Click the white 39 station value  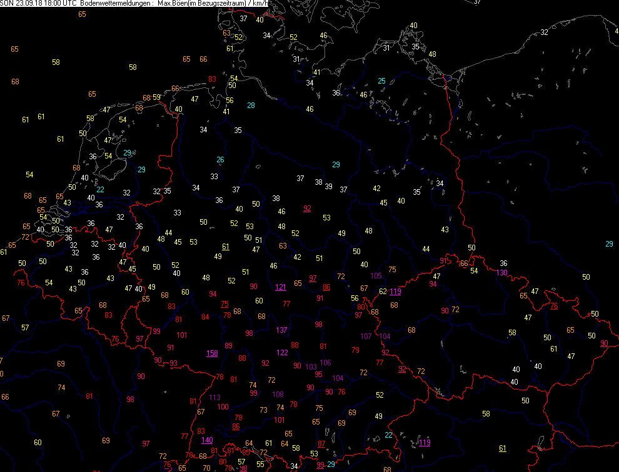point(328,187)
